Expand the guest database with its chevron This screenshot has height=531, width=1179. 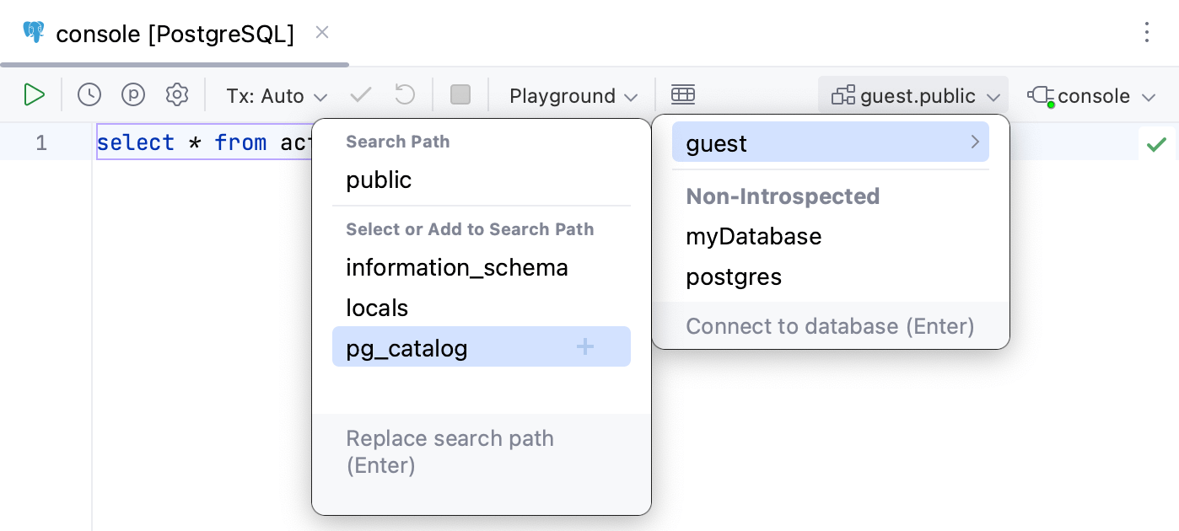coord(975,142)
